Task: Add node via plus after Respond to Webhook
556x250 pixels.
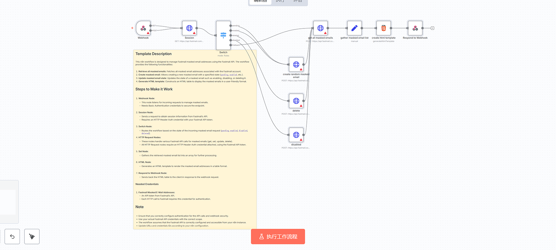Action: (x=432, y=28)
